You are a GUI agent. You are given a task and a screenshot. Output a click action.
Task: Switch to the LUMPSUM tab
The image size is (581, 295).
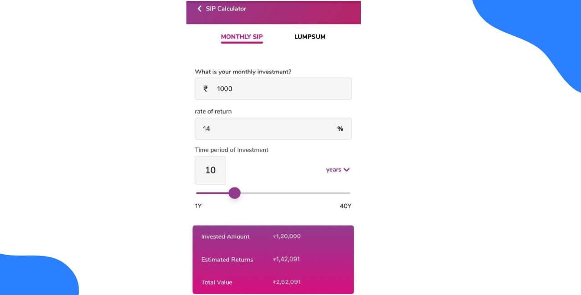point(310,37)
